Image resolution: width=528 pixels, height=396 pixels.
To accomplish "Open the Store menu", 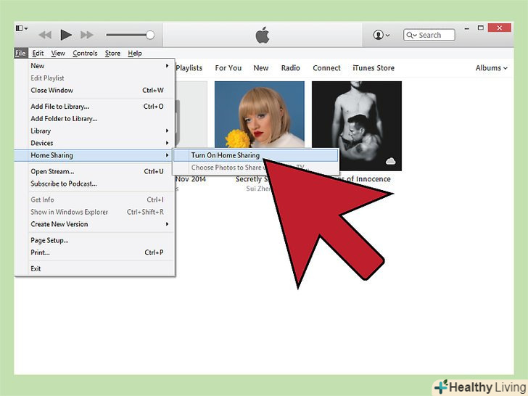I will pos(112,53).
